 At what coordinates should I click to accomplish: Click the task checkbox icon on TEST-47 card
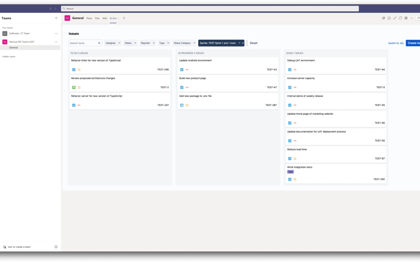[x=182, y=87]
